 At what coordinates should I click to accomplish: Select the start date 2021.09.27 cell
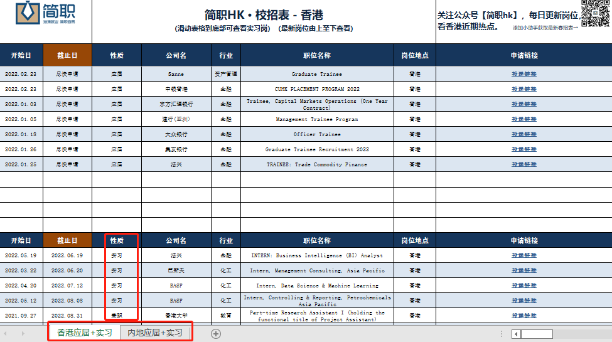coord(21,316)
